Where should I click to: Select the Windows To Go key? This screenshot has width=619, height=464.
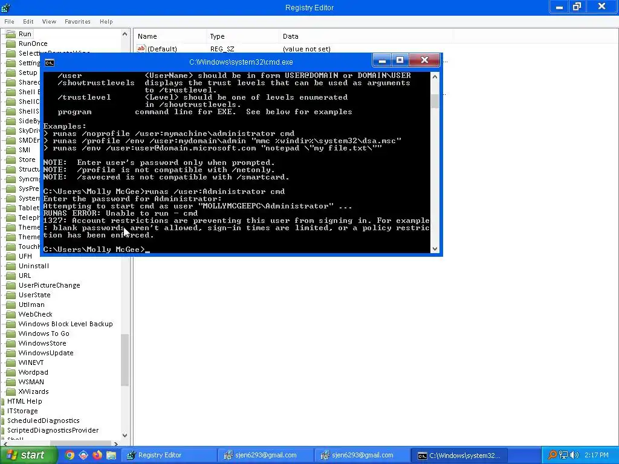coord(44,333)
